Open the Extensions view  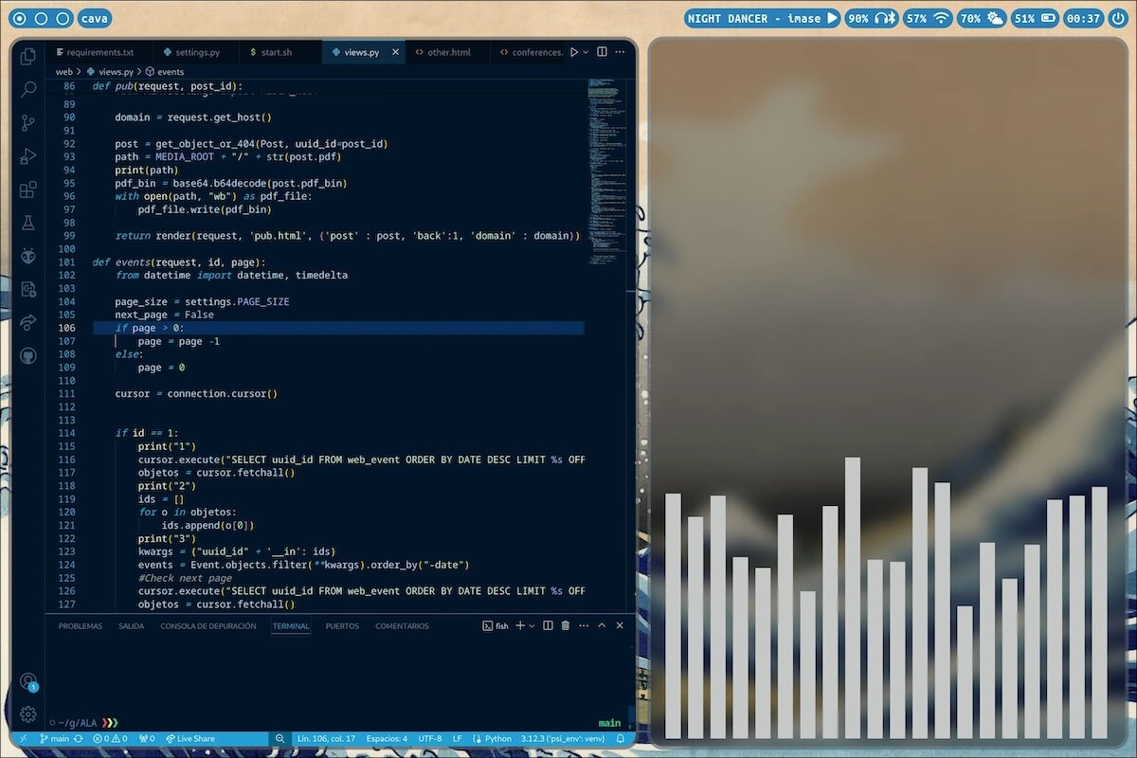click(28, 189)
